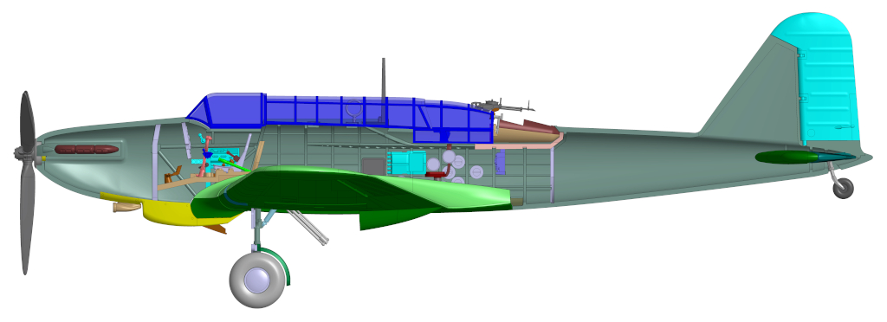Viewport: 887px width, 322px height.
Task: Select the red exhaust stacks on the engine cowling
Action: tap(86, 150)
